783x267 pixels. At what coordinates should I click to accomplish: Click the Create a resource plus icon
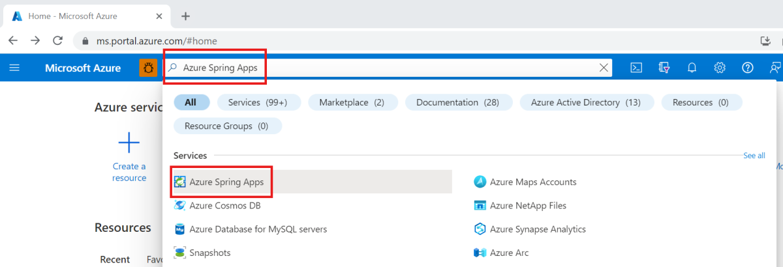coord(129,143)
